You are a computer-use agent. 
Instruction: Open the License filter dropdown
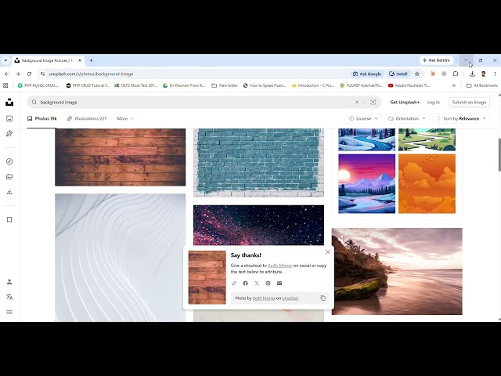363,118
